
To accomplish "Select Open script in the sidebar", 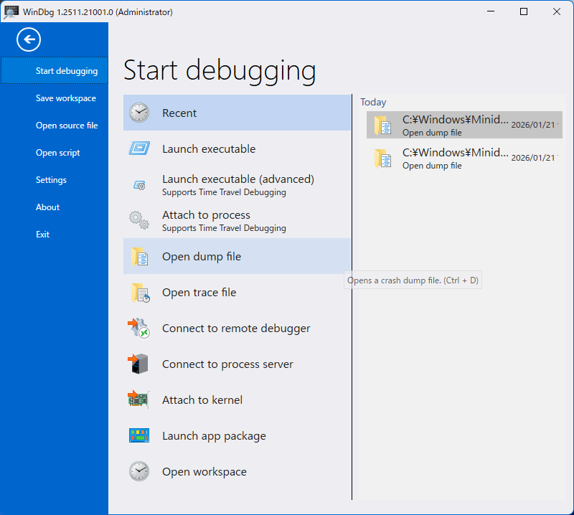I will (57, 153).
